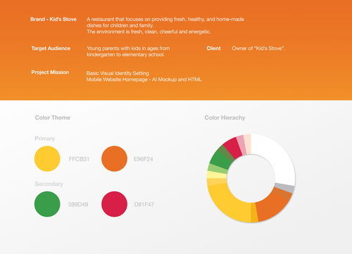Click the FFCB31 hex code label

click(x=79, y=159)
